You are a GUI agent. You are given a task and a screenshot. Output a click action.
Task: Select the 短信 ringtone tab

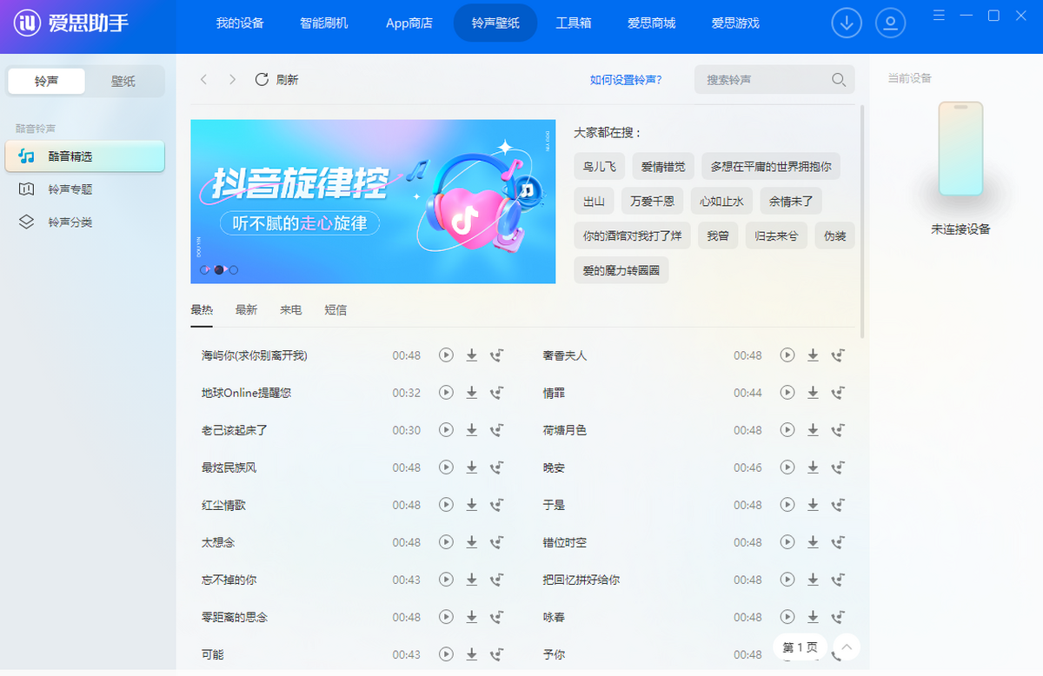coord(335,310)
